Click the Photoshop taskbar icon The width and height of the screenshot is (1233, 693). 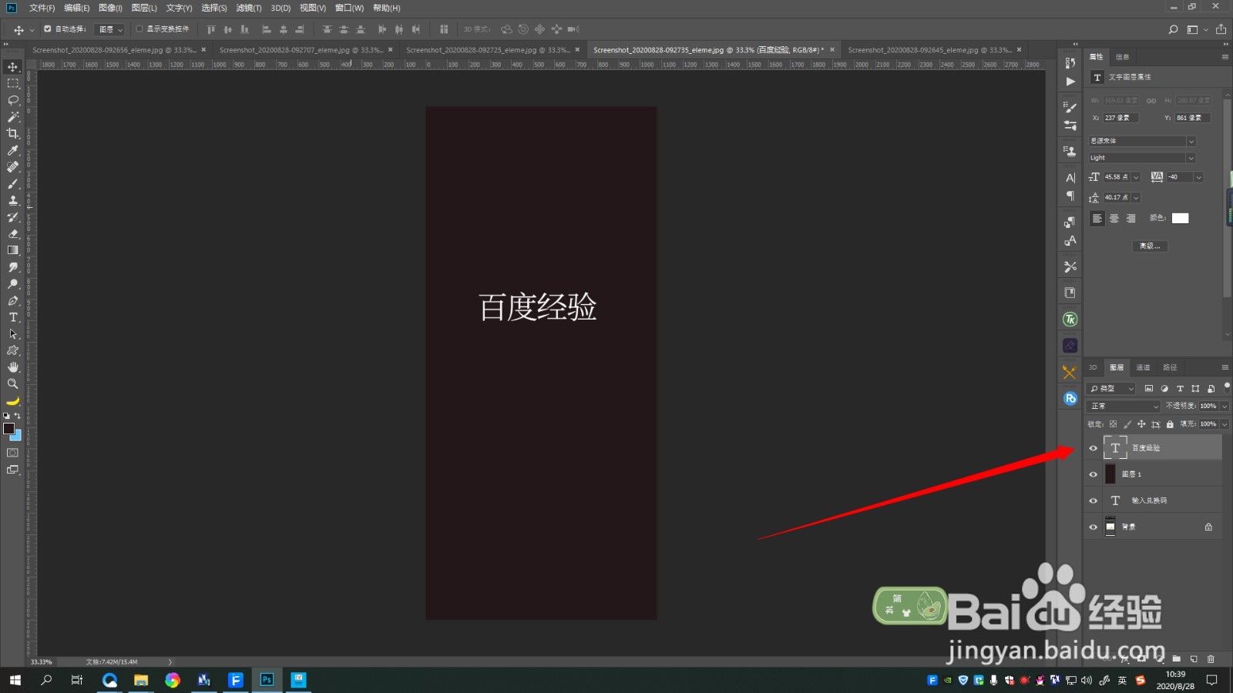click(x=267, y=680)
